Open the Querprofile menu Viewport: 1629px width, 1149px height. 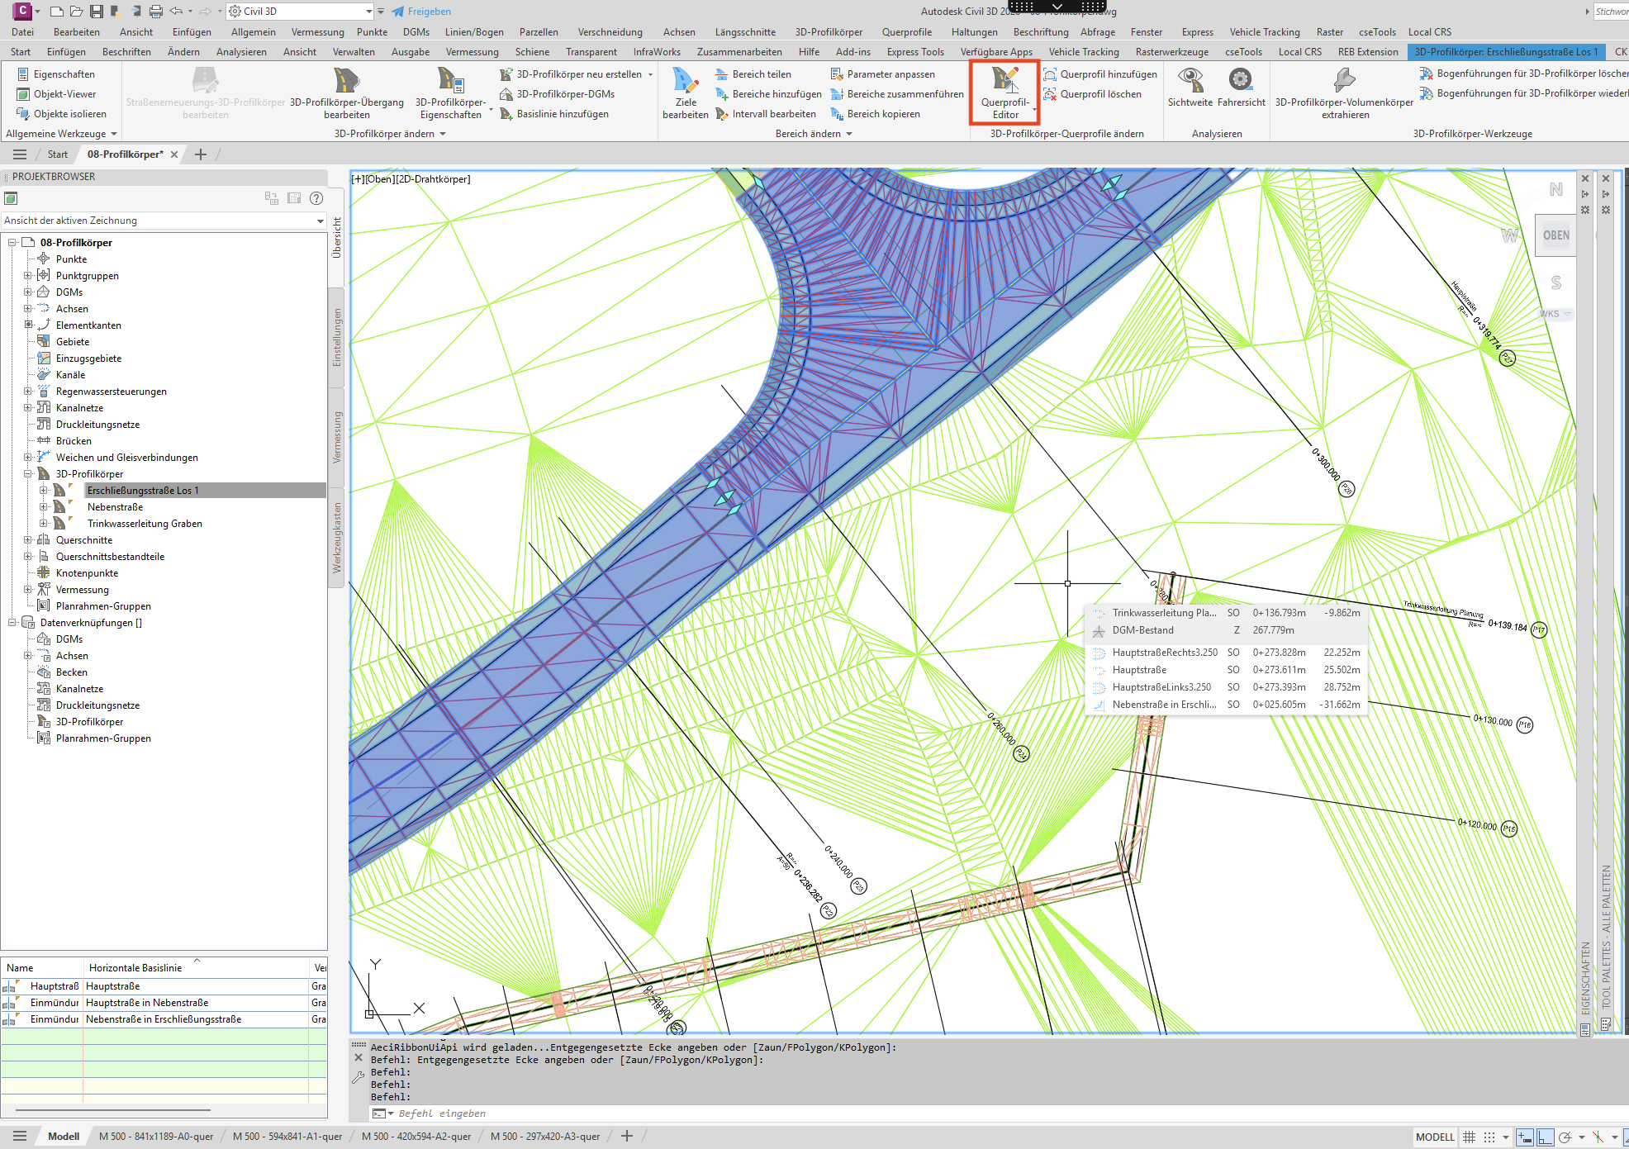(x=906, y=32)
